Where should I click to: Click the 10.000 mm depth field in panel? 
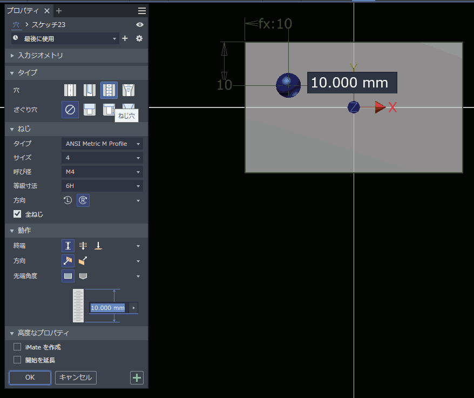[107, 308]
